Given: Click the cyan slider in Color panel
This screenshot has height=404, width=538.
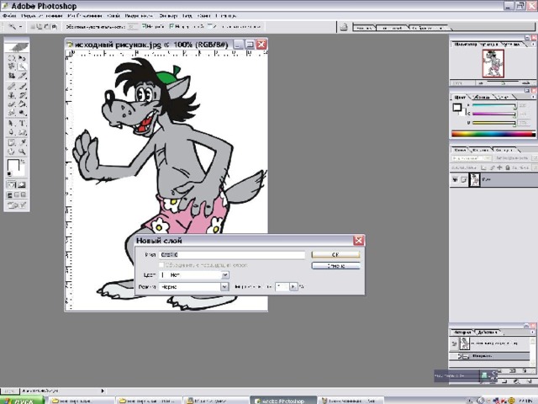Looking at the screenshot, I should pos(494,105).
